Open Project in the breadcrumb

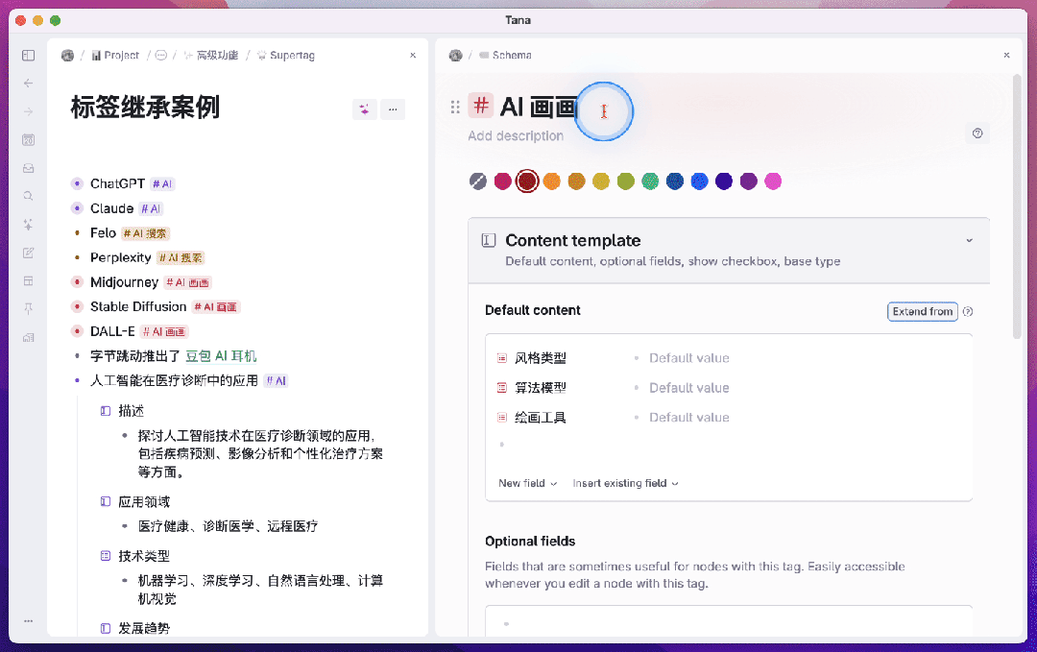coord(115,56)
